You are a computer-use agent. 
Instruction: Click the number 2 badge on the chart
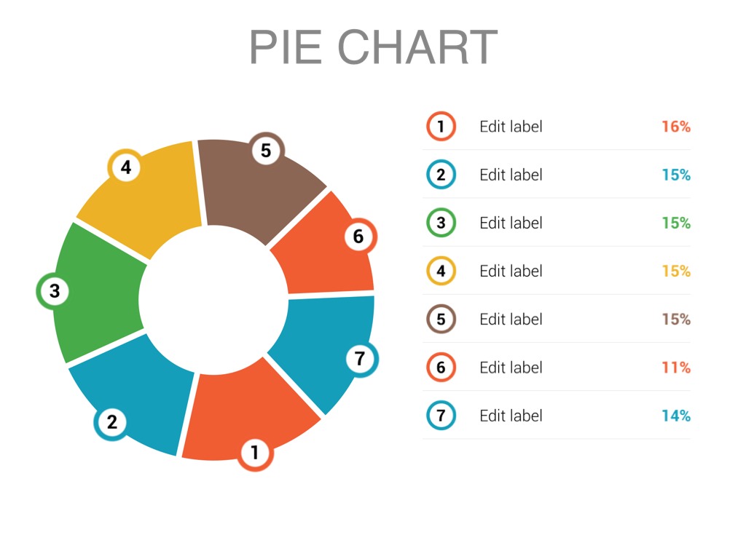112,422
